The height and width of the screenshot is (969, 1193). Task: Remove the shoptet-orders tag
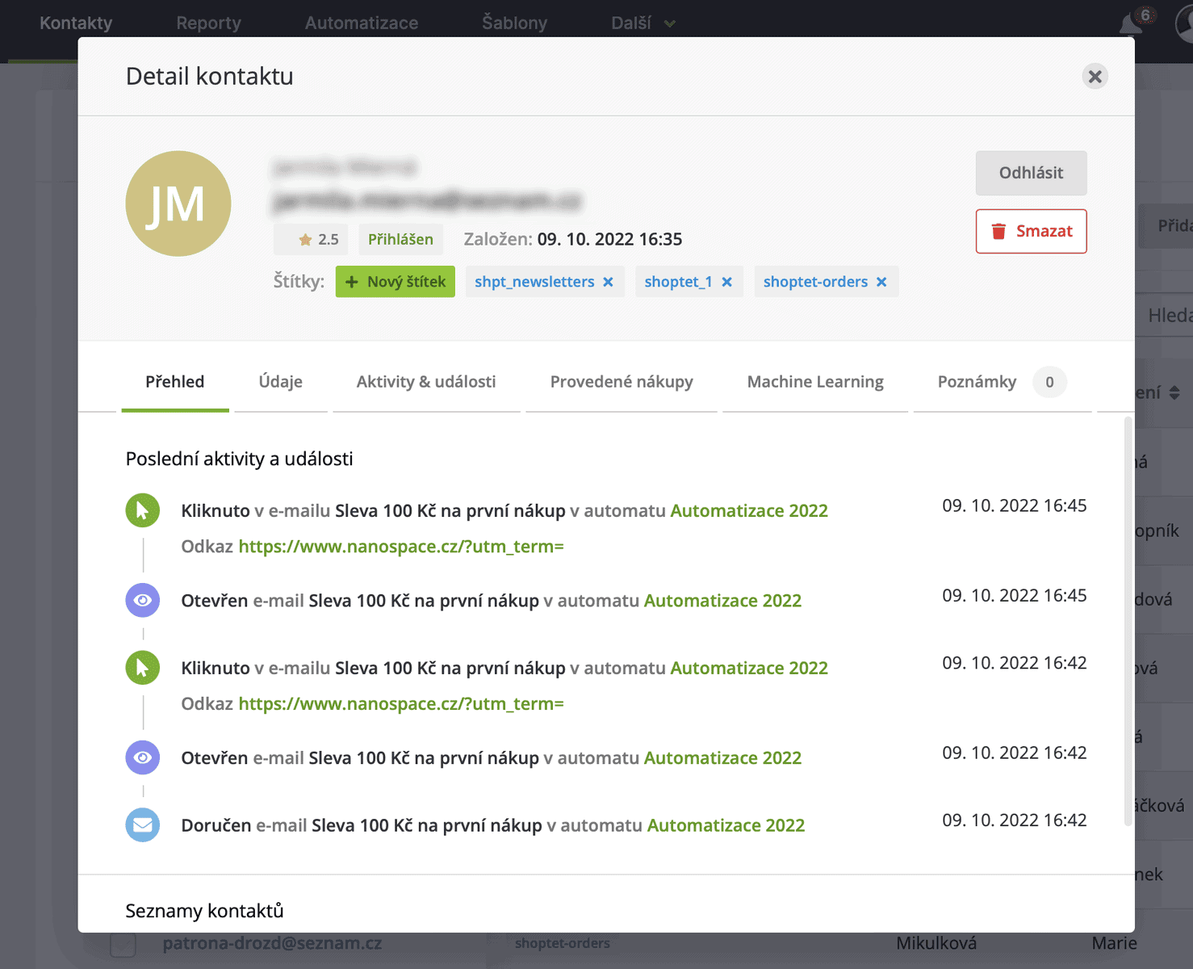click(881, 282)
